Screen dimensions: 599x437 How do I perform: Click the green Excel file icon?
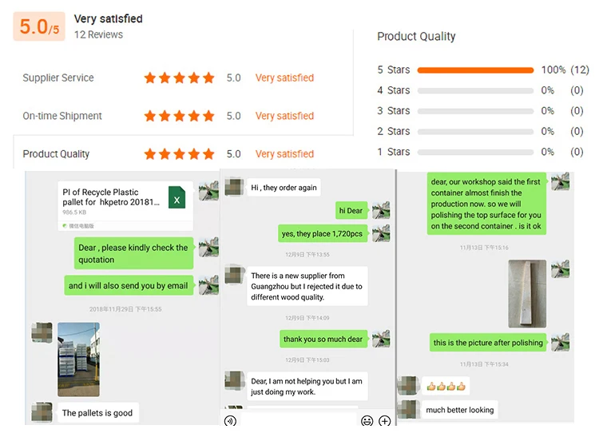tap(177, 197)
